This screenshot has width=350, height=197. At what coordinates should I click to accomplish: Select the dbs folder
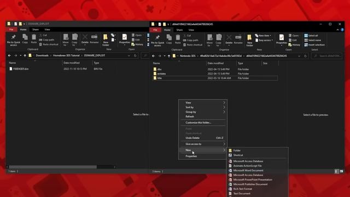(x=215, y=69)
